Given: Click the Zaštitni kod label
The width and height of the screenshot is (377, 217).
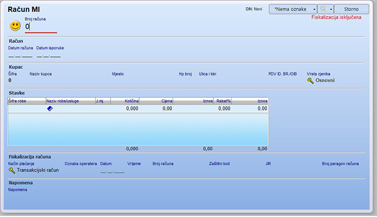Looking at the screenshot, I should point(219,163).
